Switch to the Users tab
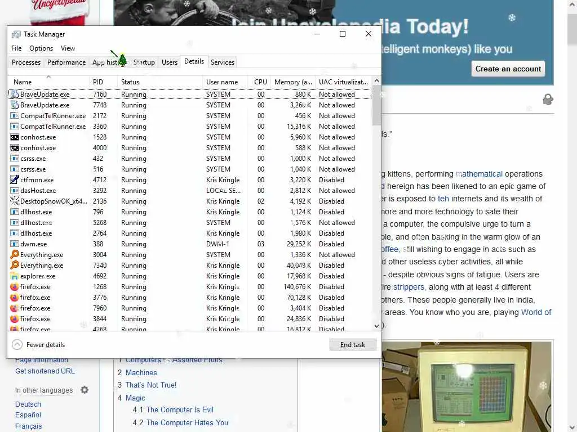The width and height of the screenshot is (577, 432). tap(170, 62)
